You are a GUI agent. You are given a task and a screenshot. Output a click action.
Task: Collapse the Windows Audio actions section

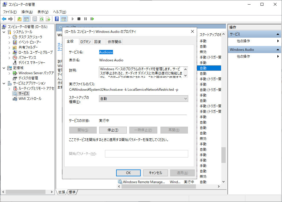point(278,50)
